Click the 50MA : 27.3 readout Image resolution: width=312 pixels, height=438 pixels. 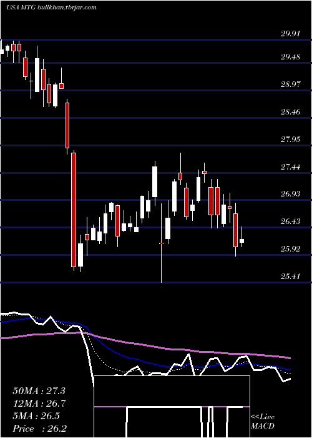tap(39, 391)
